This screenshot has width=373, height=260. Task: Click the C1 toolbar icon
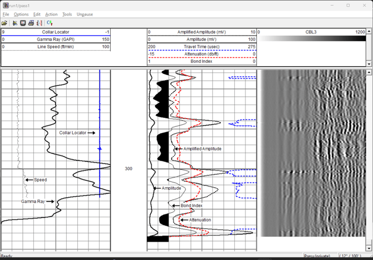point(50,23)
